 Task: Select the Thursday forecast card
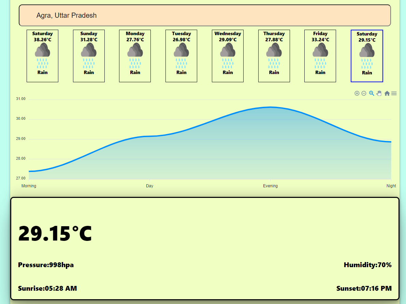274,56
